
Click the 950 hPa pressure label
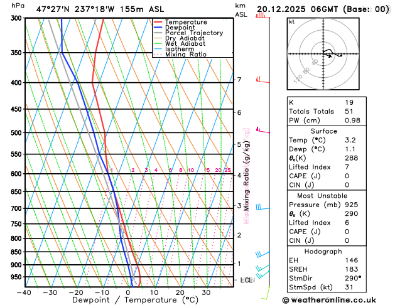pyautogui.click(x=18, y=277)
